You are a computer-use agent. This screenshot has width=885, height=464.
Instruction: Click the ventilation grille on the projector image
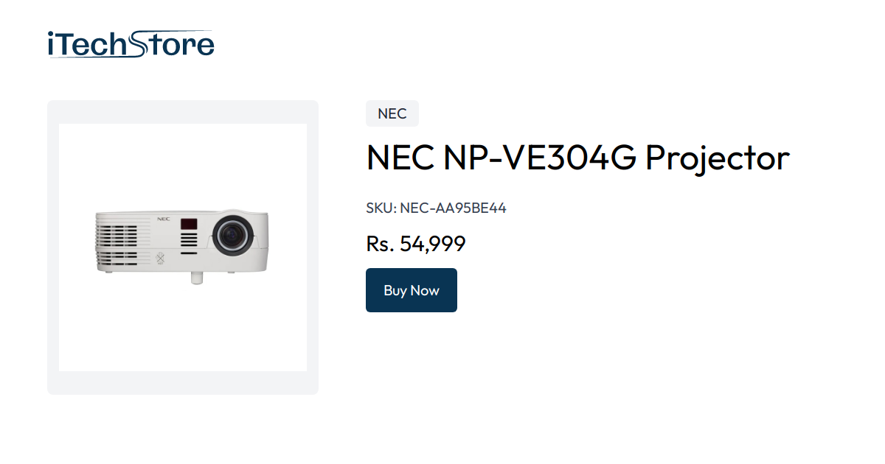click(117, 237)
